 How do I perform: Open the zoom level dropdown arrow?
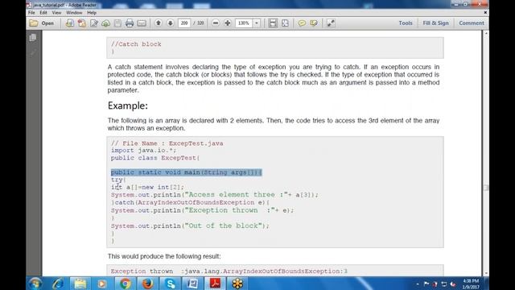point(257,23)
